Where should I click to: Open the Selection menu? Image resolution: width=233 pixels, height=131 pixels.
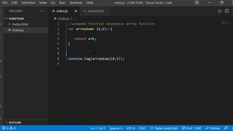28,3
